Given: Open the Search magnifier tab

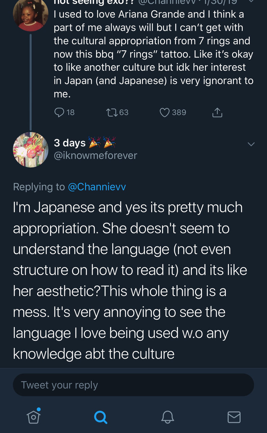Looking at the screenshot, I should point(101,417).
